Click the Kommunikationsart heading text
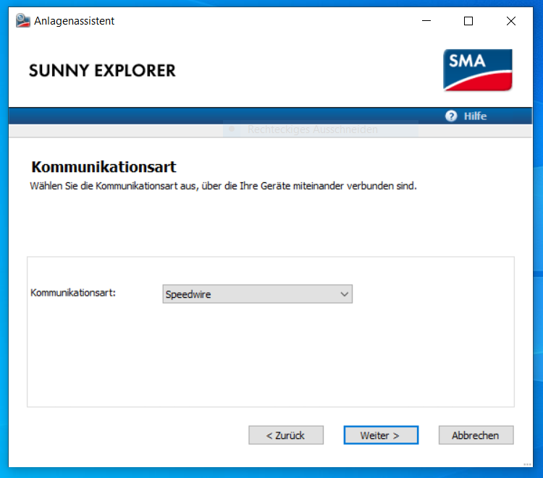This screenshot has height=478, width=543. coord(104,167)
